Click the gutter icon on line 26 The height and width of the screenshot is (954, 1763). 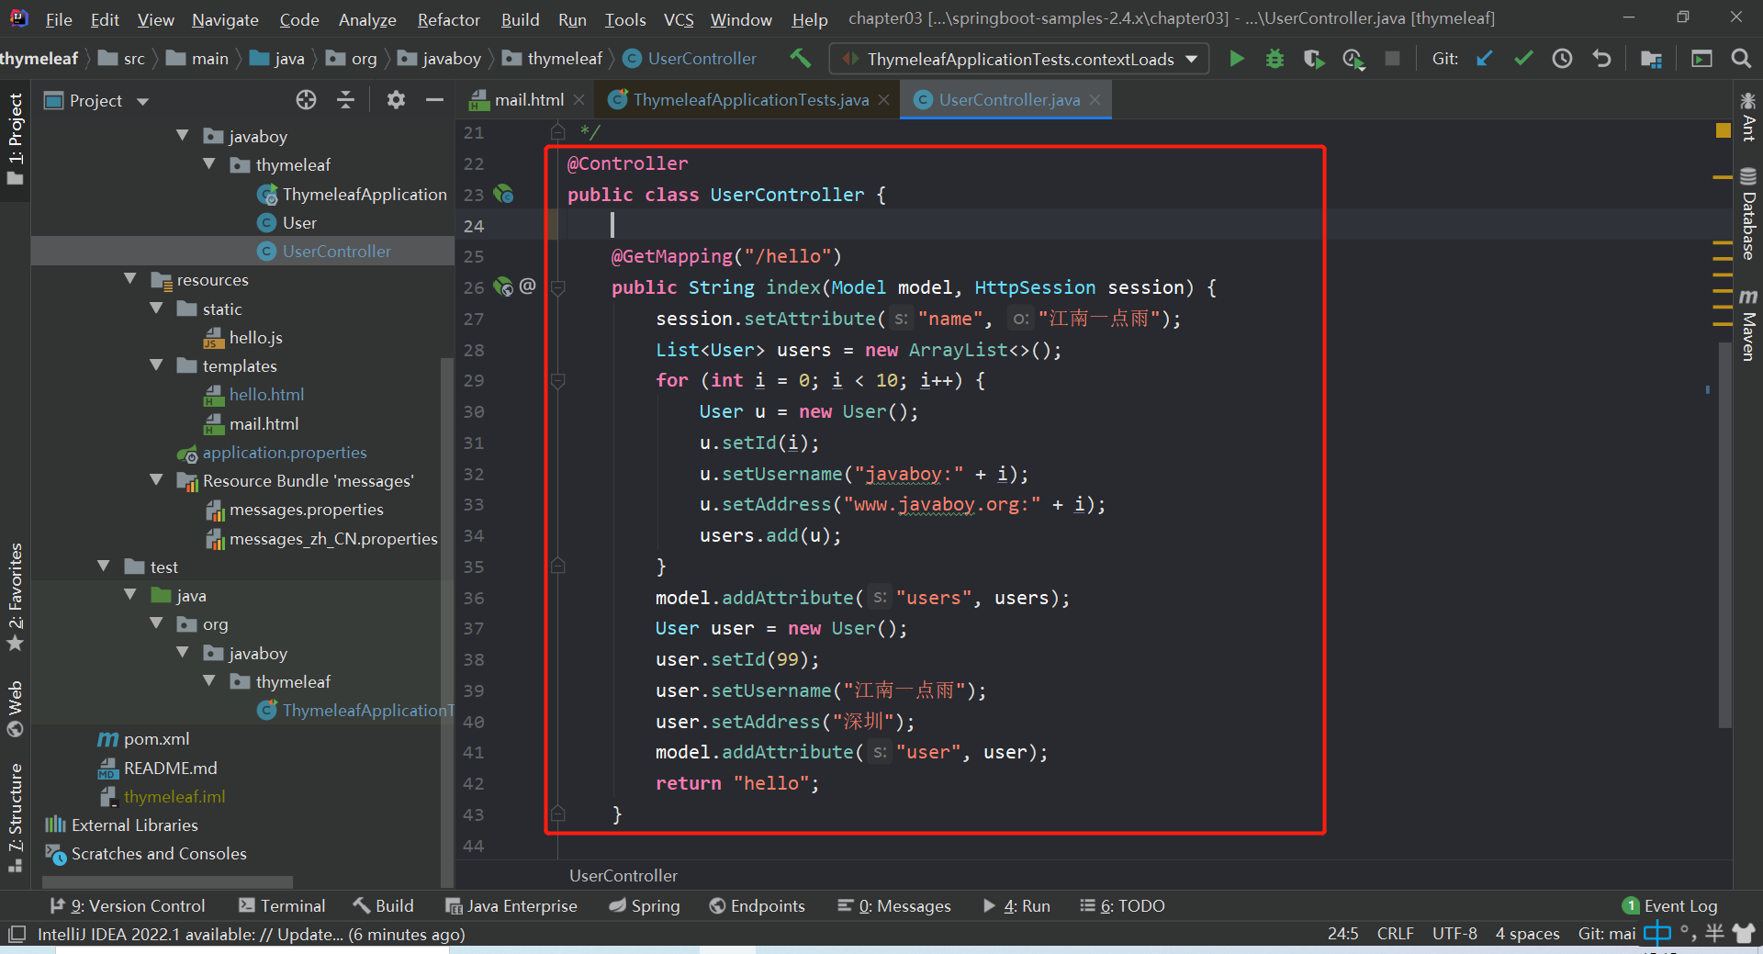coord(503,286)
